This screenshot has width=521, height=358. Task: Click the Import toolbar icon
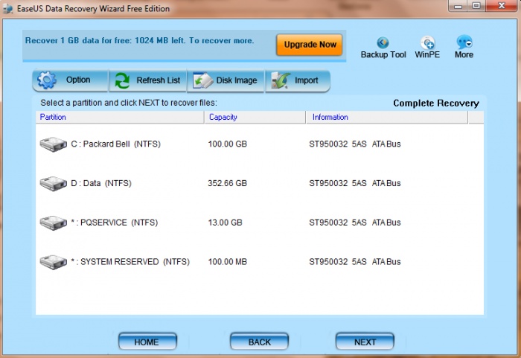tap(278, 80)
